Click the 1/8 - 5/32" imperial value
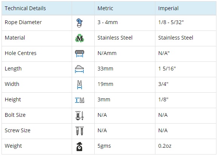This screenshot has height=156, width=218. pos(171,22)
